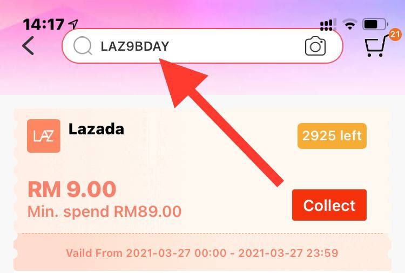Viewport: 405px width, 273px height.
Task: Tap the blank area of the voucher card
Action: (207, 165)
